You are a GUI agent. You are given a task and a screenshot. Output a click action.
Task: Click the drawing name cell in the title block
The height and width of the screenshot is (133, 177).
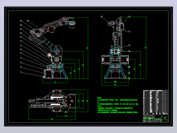[165, 118]
